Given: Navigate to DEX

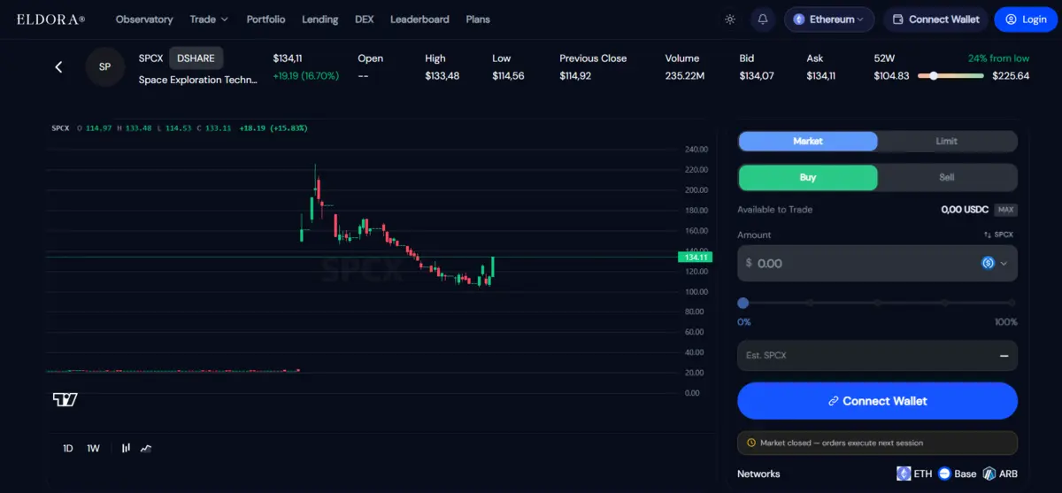Looking at the screenshot, I should (x=364, y=19).
